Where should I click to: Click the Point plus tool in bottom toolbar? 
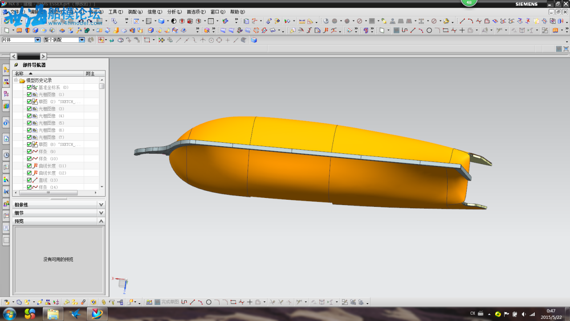click(250, 302)
